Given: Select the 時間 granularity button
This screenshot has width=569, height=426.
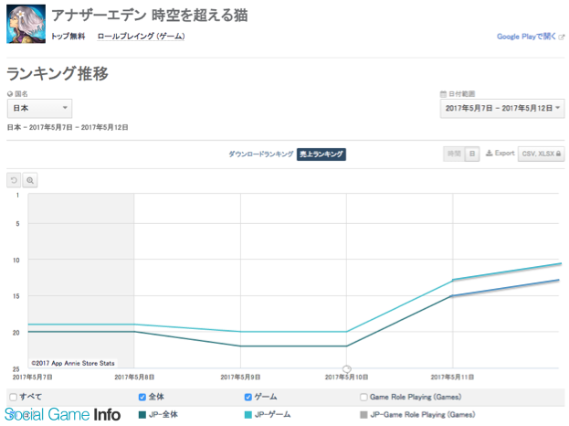Looking at the screenshot, I should 454,154.
